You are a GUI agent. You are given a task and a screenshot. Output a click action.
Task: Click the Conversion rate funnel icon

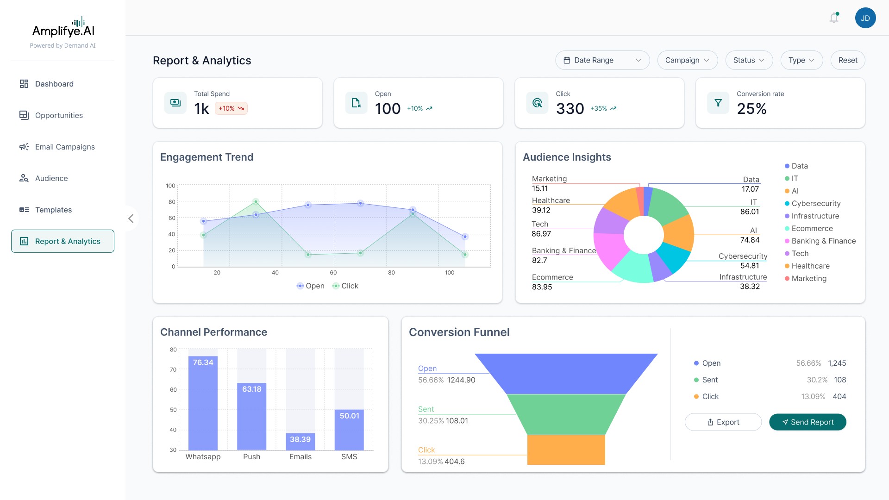[718, 103]
